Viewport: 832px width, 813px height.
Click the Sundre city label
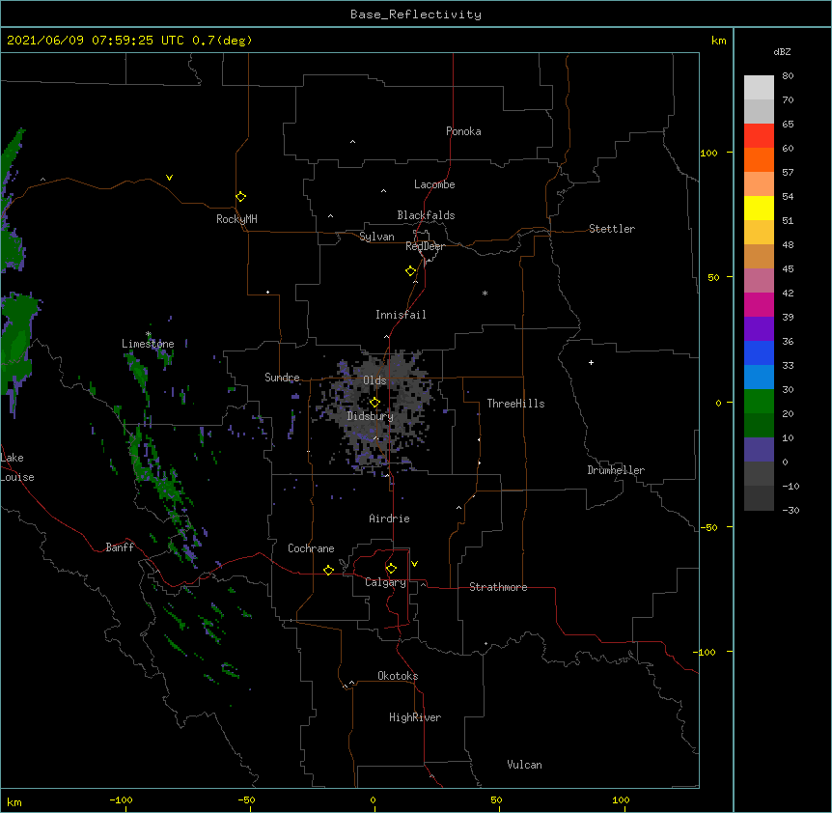(282, 378)
